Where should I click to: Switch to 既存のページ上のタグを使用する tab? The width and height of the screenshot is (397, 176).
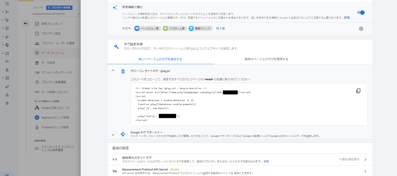pyautogui.click(x=266, y=59)
